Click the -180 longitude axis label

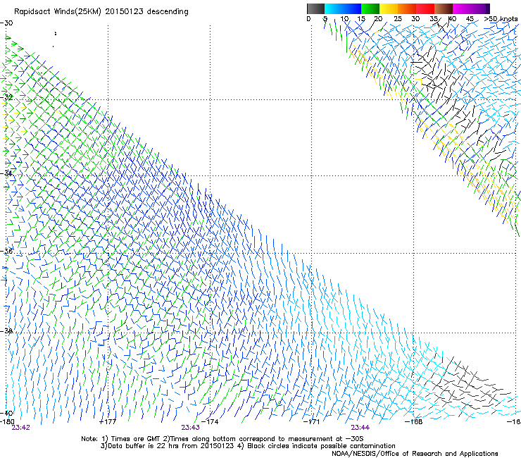7,421
